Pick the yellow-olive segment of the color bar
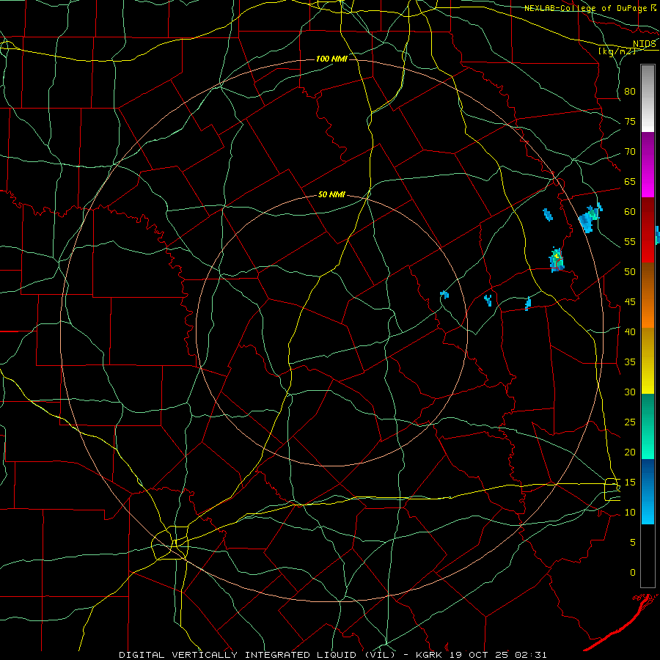Viewport: 660px width, 660px height. (648, 361)
